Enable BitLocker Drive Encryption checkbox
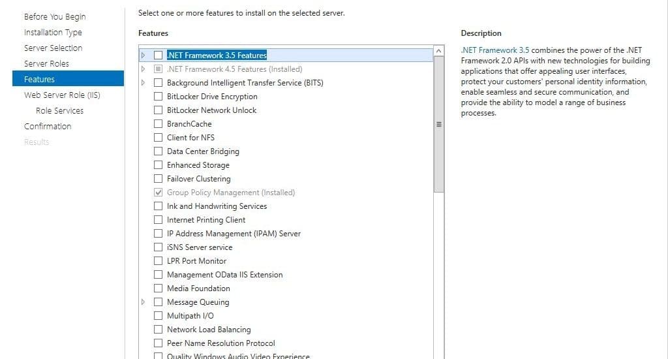668x359 pixels. pyautogui.click(x=158, y=97)
